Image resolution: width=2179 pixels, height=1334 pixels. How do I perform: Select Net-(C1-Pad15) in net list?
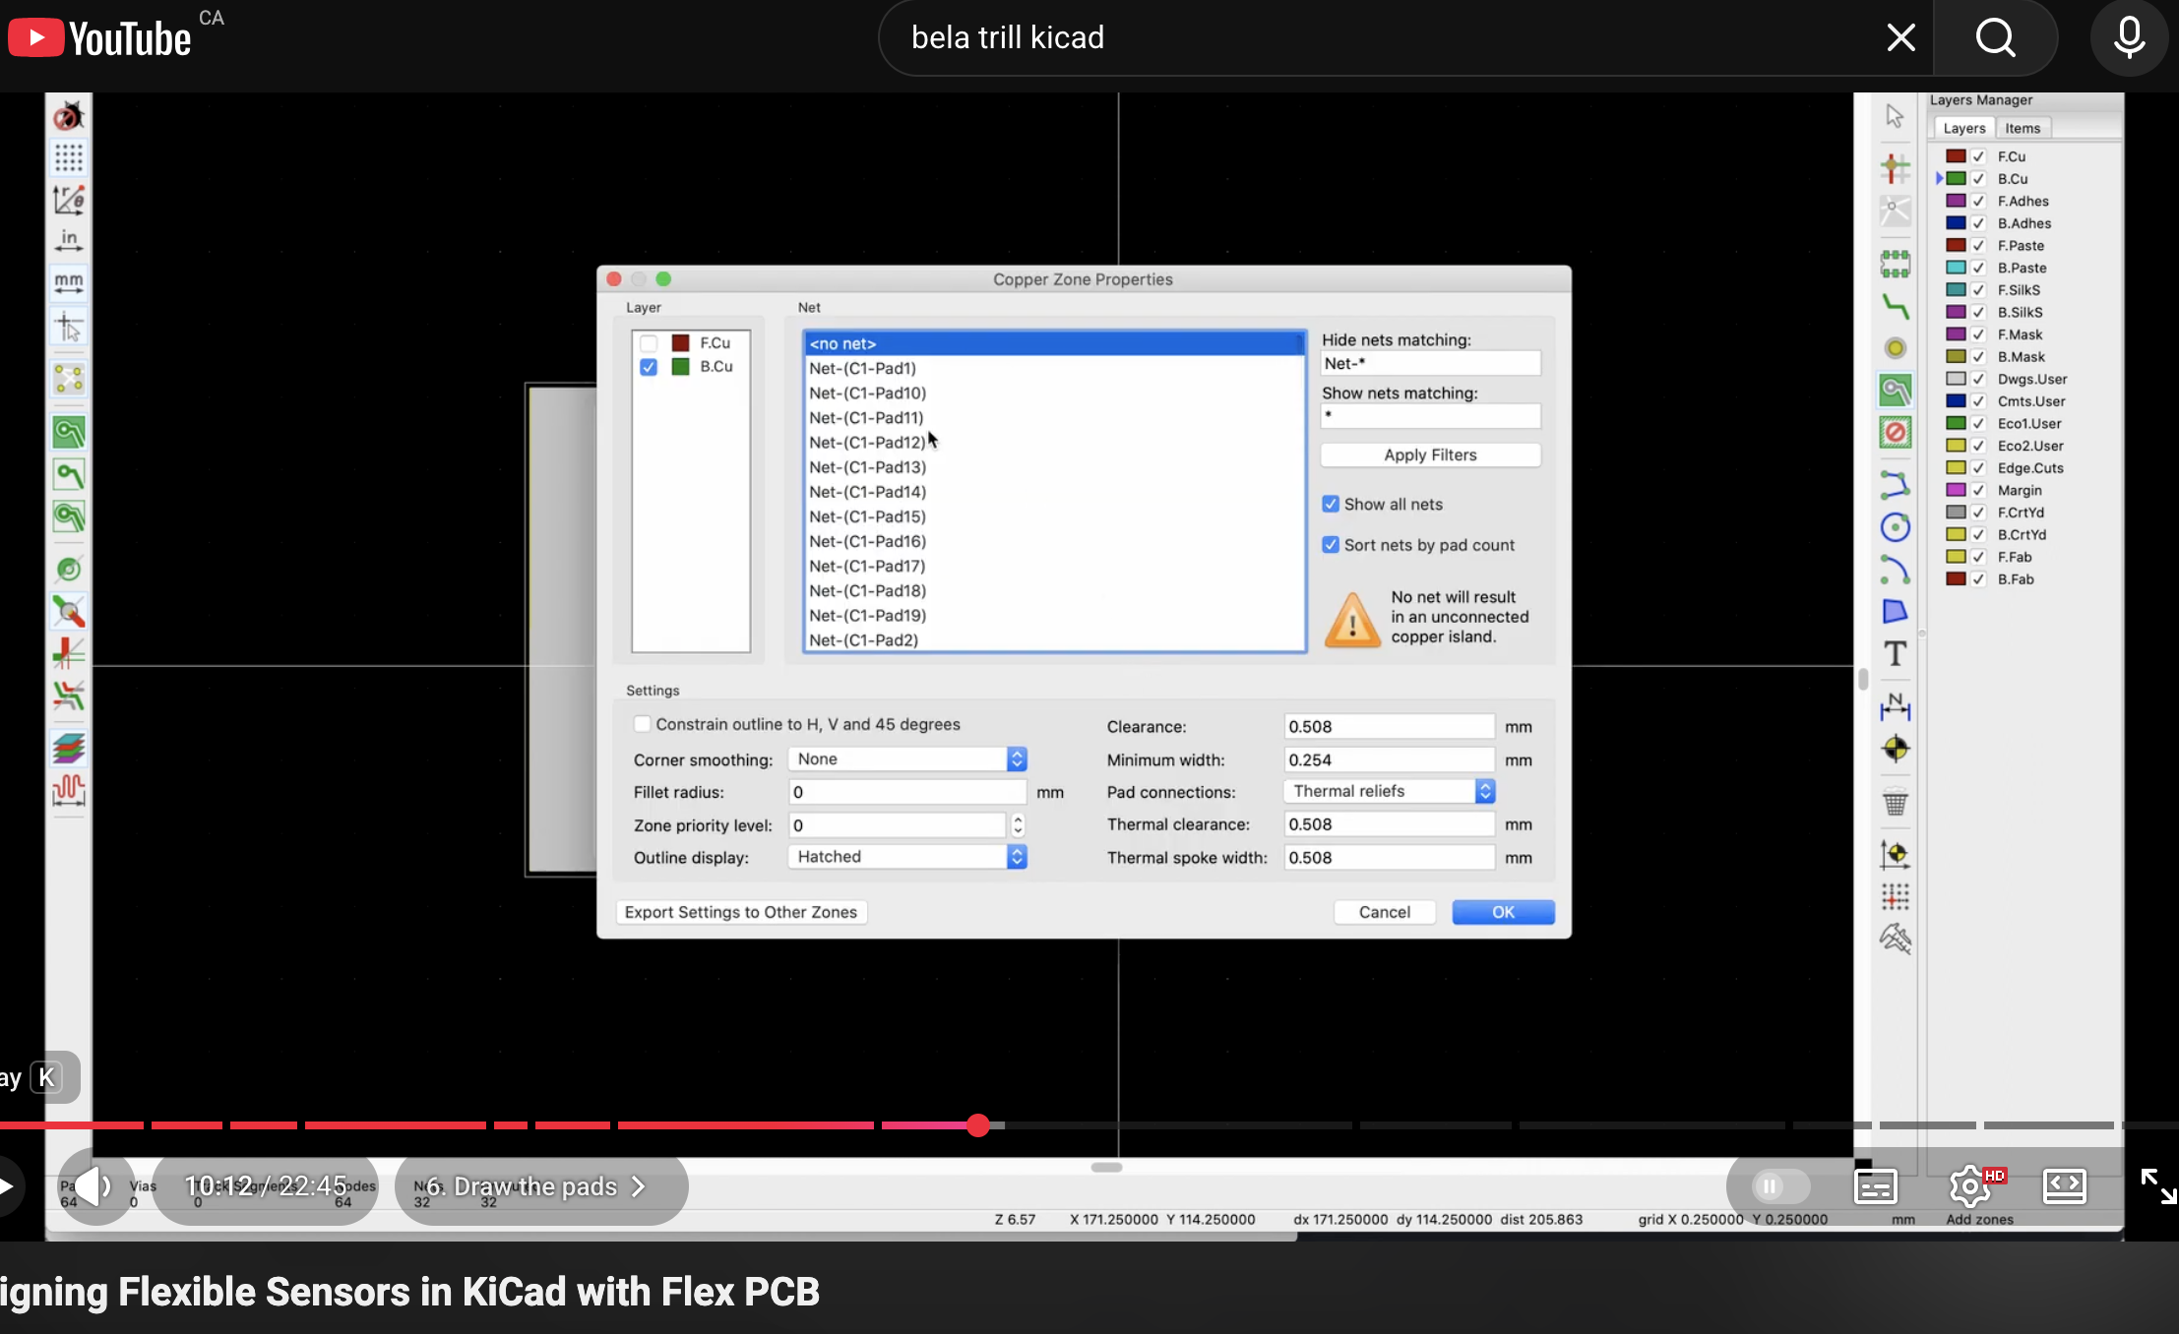(867, 516)
